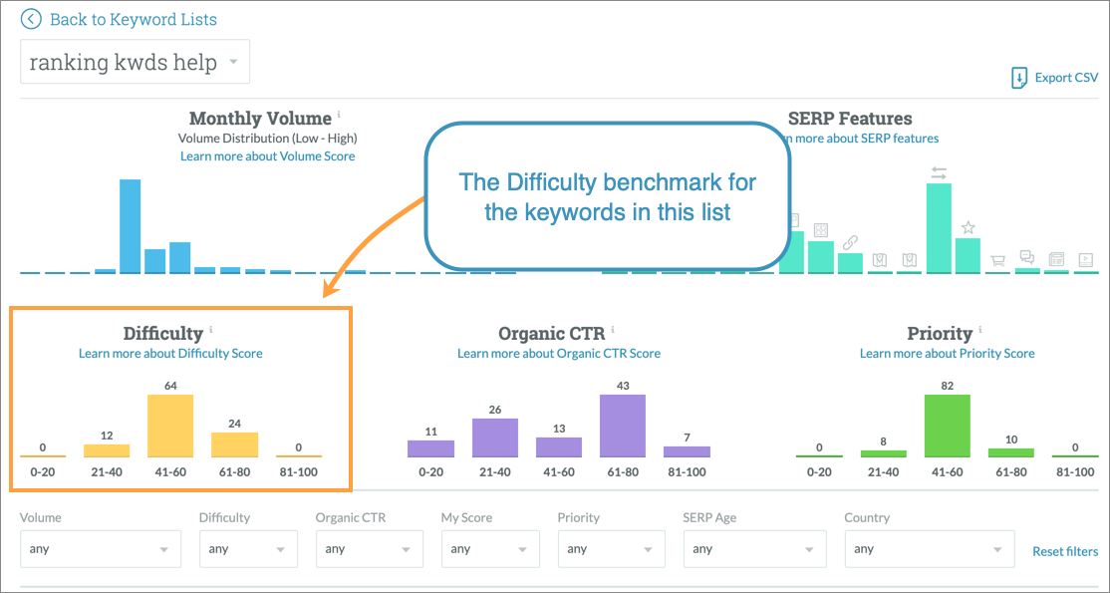Image resolution: width=1110 pixels, height=593 pixels.
Task: Open Learn more about Organic CTR Score
Action: (x=558, y=354)
